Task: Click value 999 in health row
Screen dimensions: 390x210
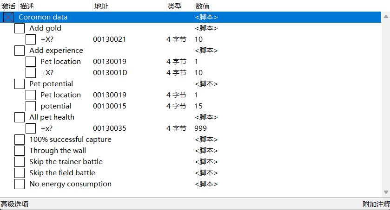Action: click(200, 128)
